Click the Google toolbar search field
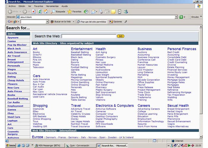The height and width of the screenshot is (148, 208). tap(33, 22)
